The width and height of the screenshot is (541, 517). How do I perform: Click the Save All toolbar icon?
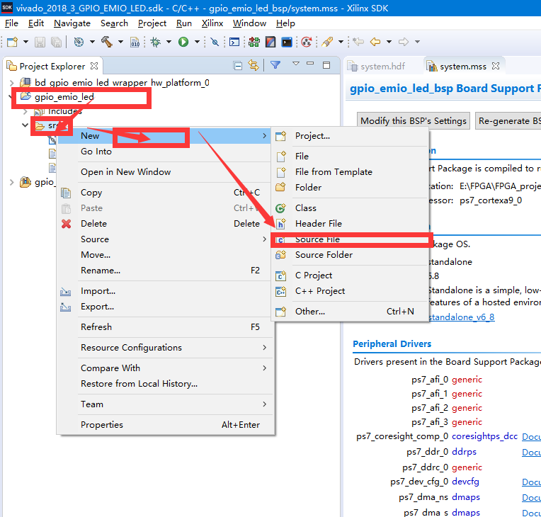point(56,42)
